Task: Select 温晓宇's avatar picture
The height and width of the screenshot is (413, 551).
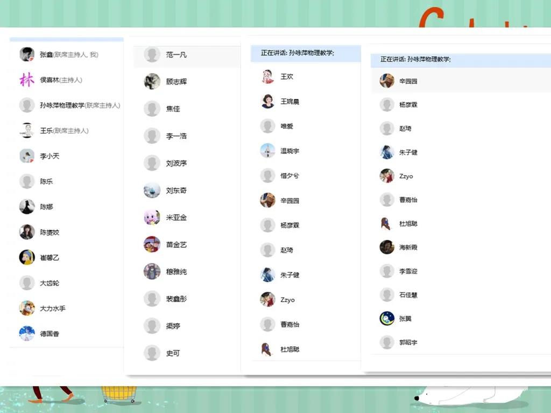Action: click(267, 151)
